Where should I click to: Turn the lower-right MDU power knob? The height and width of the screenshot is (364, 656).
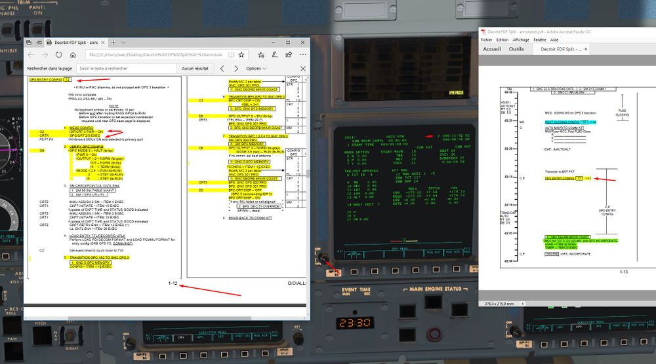point(516,333)
